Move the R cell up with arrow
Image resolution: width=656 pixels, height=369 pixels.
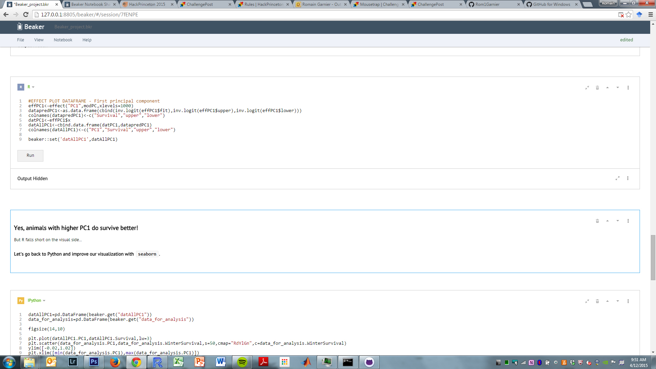click(x=607, y=88)
